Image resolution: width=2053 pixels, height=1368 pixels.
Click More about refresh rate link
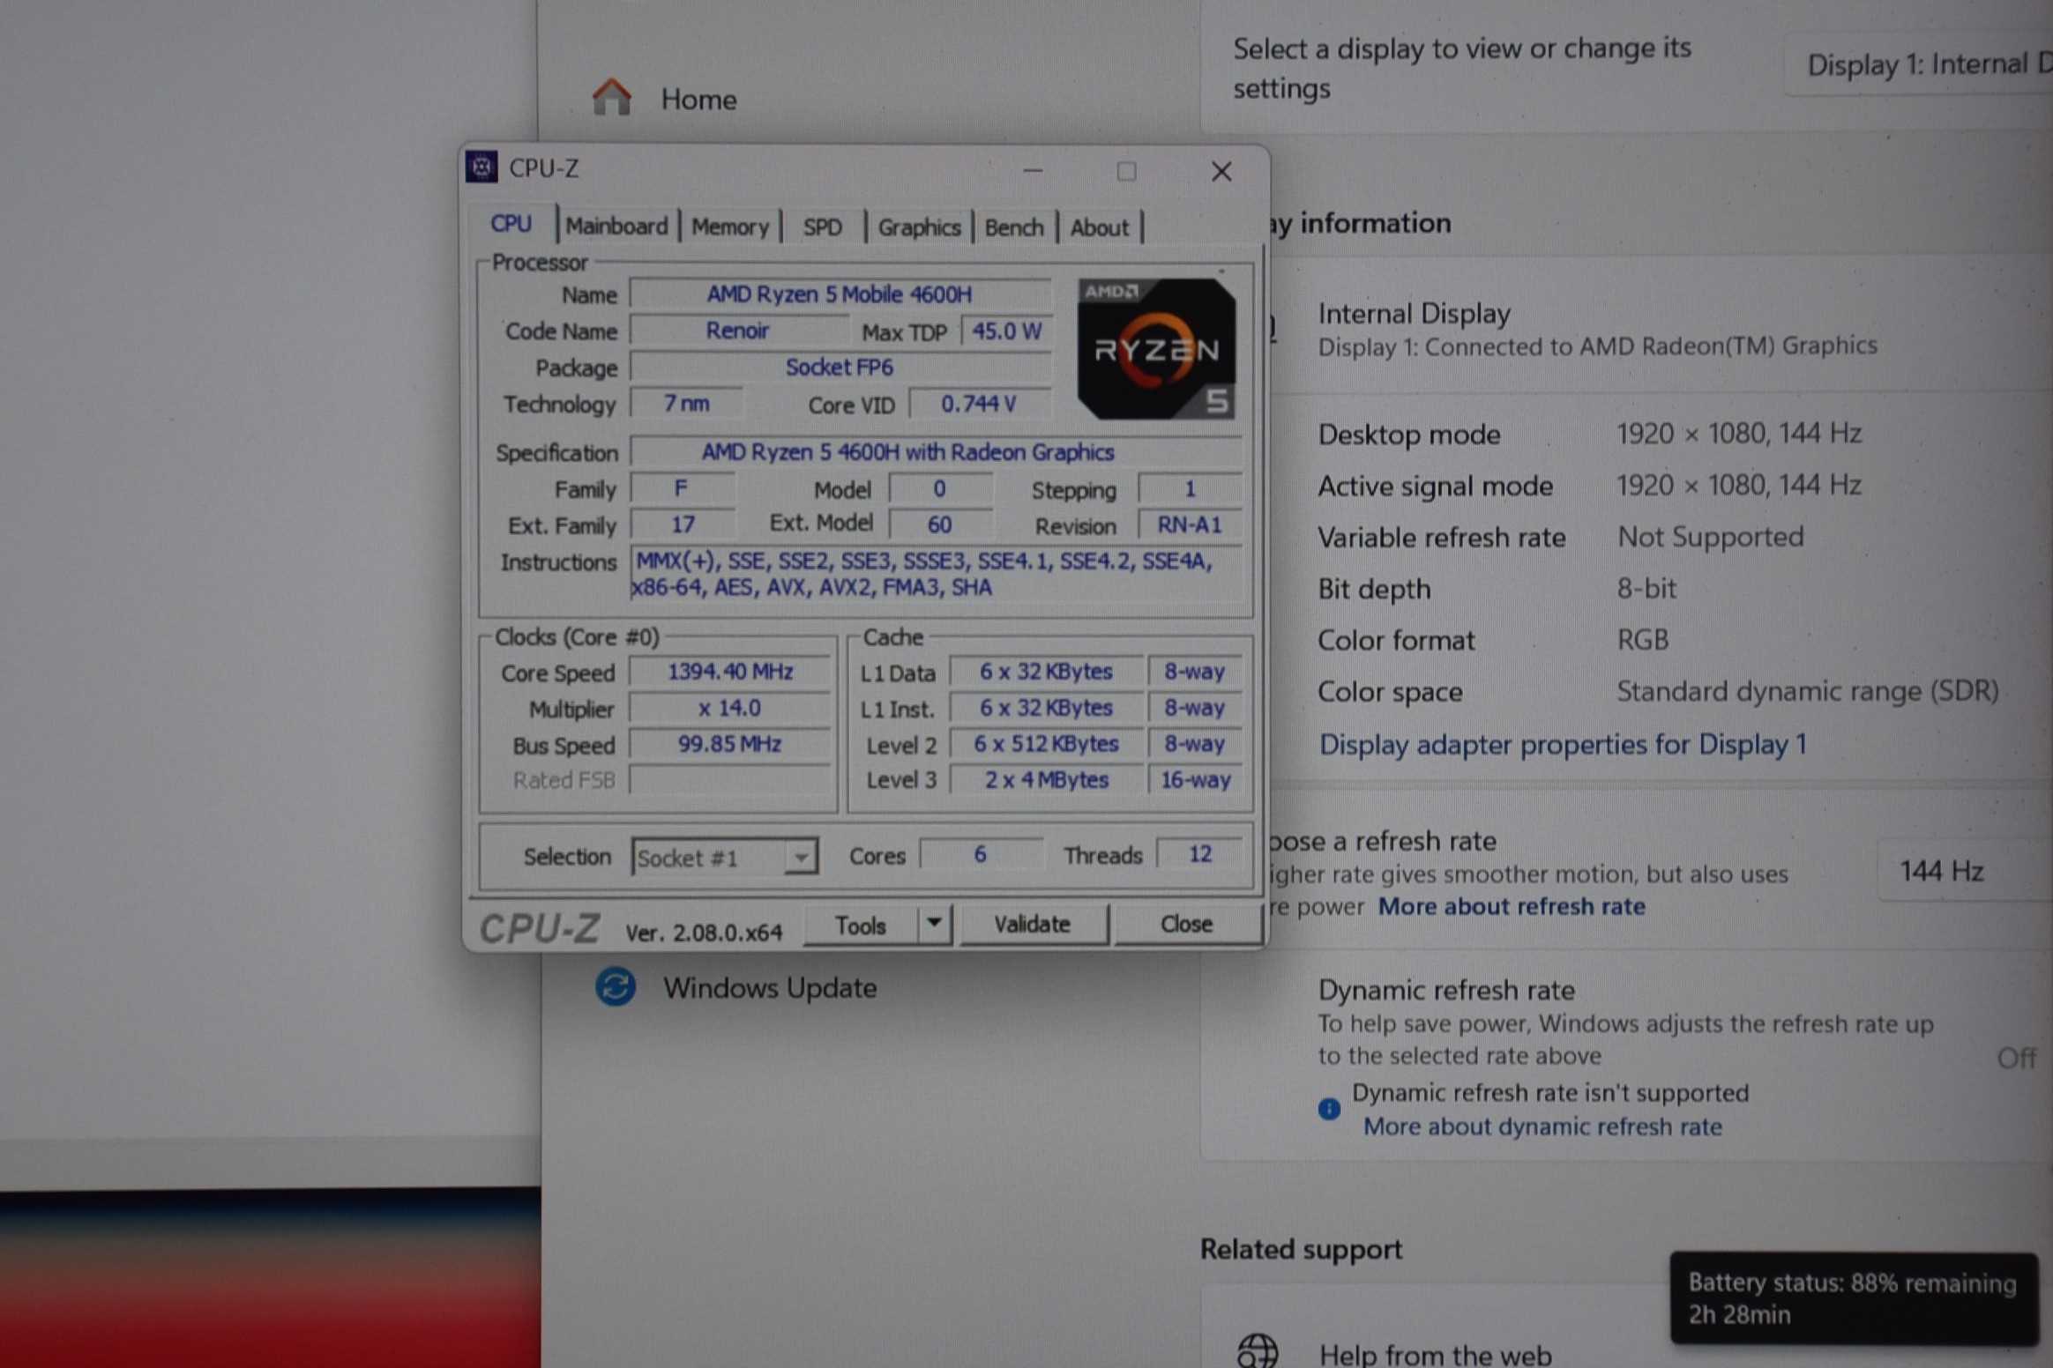coord(1512,906)
